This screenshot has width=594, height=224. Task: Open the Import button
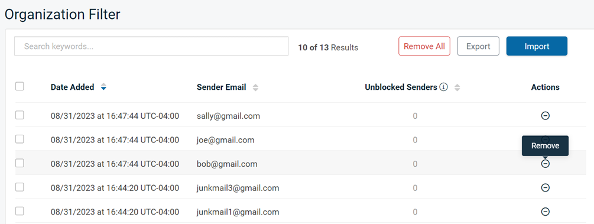(x=537, y=46)
